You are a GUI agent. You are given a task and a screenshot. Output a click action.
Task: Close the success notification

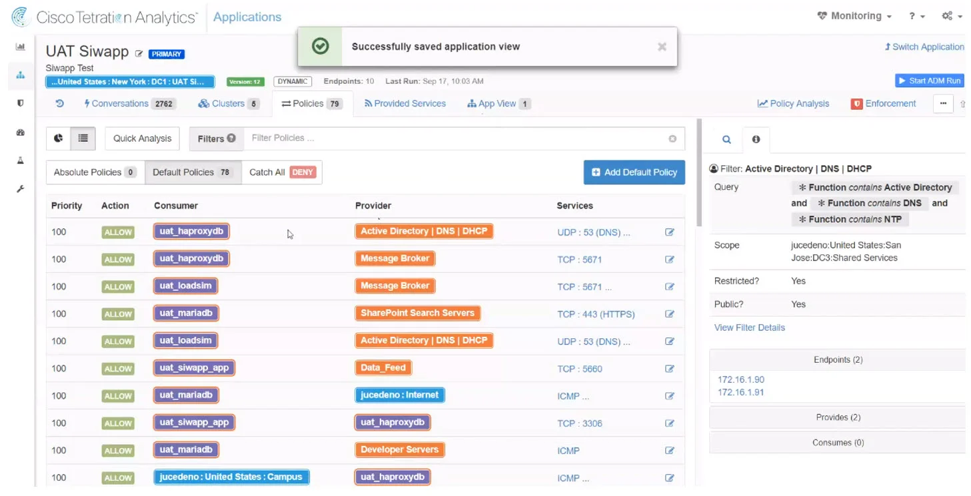pyautogui.click(x=662, y=47)
